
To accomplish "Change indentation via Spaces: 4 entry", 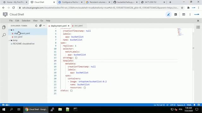I will coord(181,105).
